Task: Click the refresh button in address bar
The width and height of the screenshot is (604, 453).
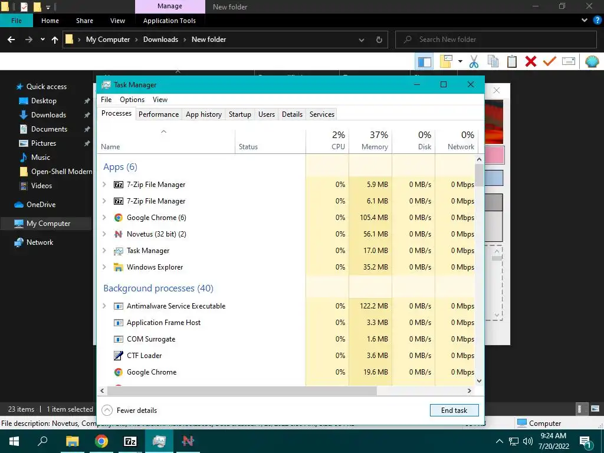Action: pos(379,40)
